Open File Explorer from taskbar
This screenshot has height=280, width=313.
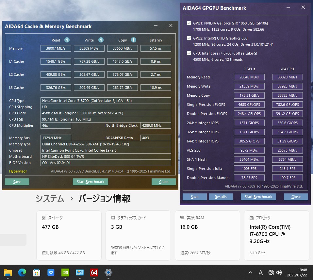[x=8, y=272]
